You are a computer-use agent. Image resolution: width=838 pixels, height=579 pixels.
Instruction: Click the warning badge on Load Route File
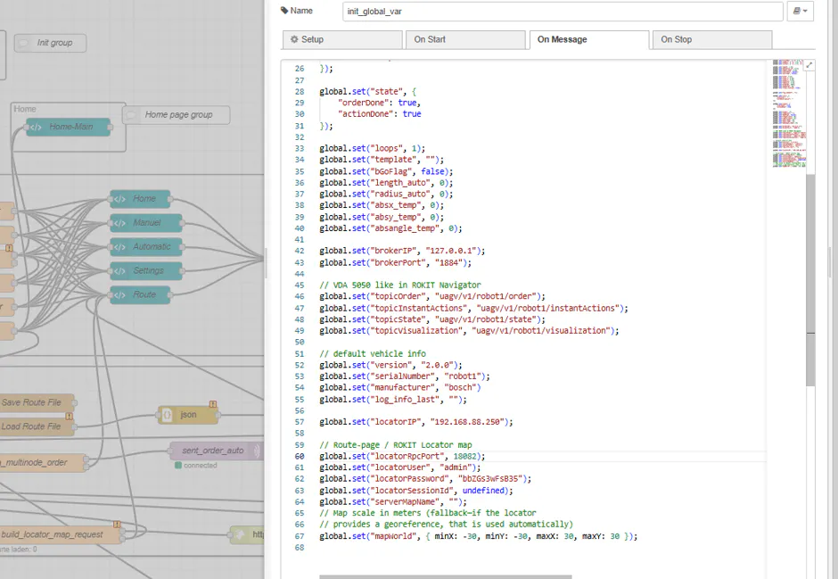tap(69, 417)
